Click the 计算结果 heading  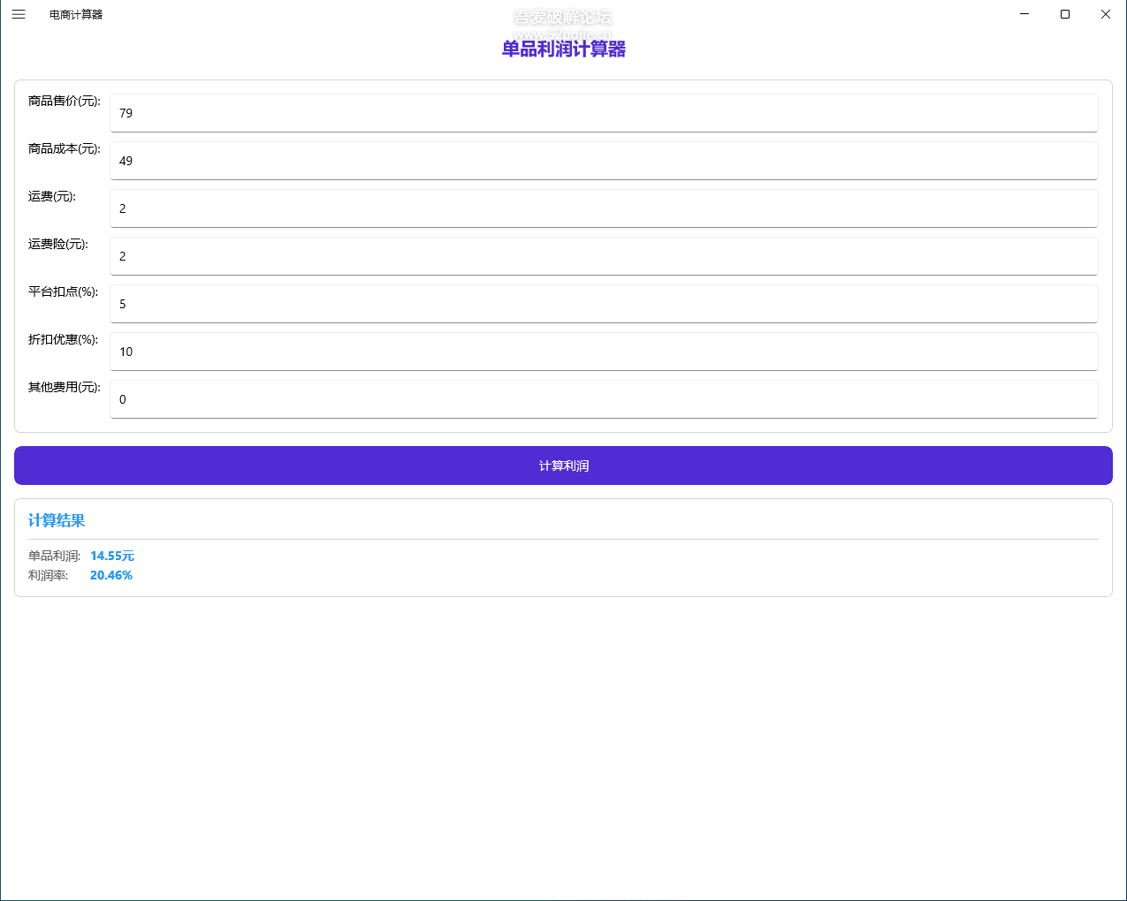(x=57, y=520)
